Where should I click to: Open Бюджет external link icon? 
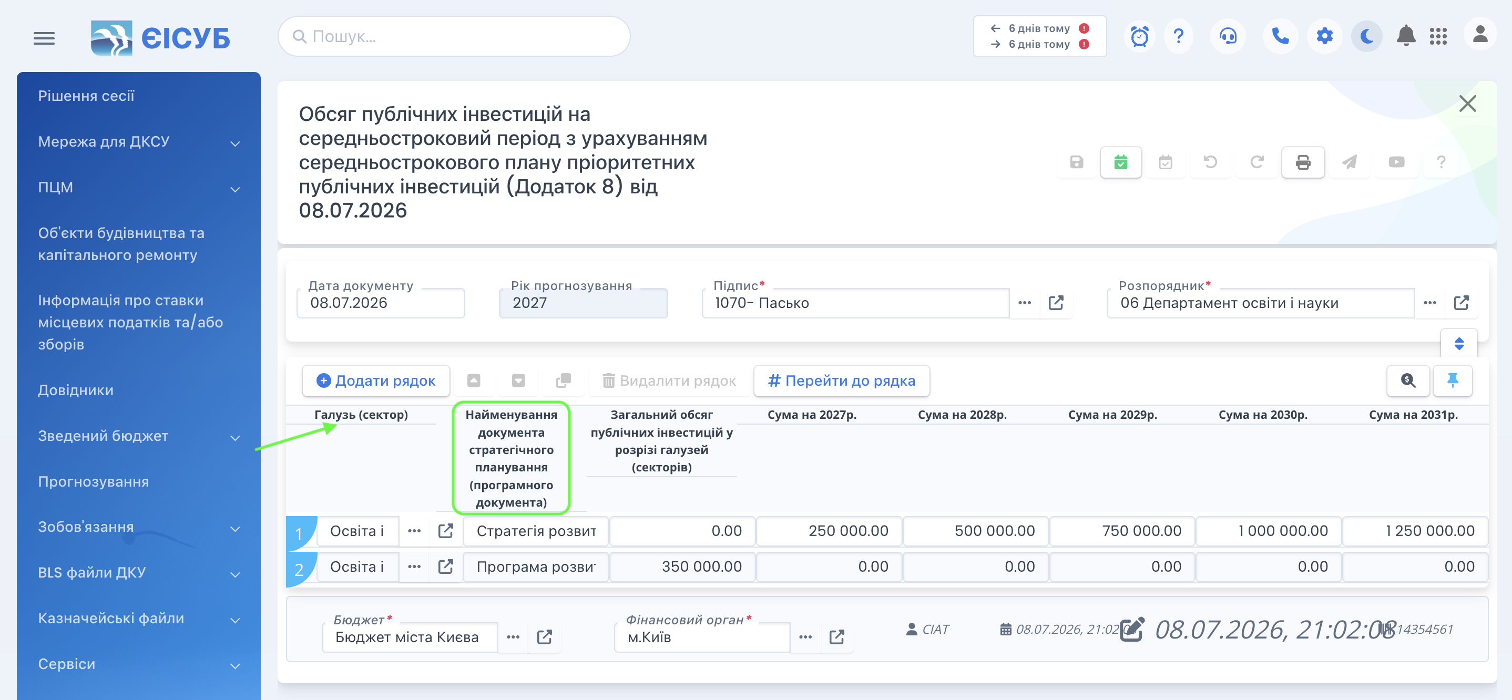[544, 637]
